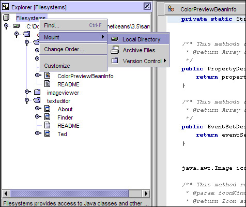The width and height of the screenshot is (246, 207).
Task: Click the ColorPreviewBeanInfo bean icon in the tree
Action: pos(47,76)
